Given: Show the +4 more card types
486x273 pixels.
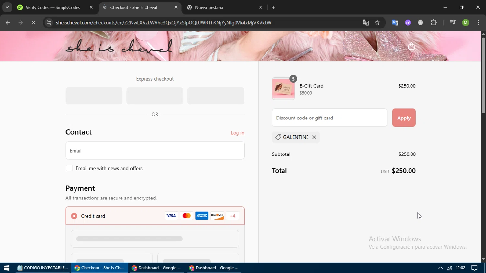Looking at the screenshot, I should pyautogui.click(x=232, y=216).
